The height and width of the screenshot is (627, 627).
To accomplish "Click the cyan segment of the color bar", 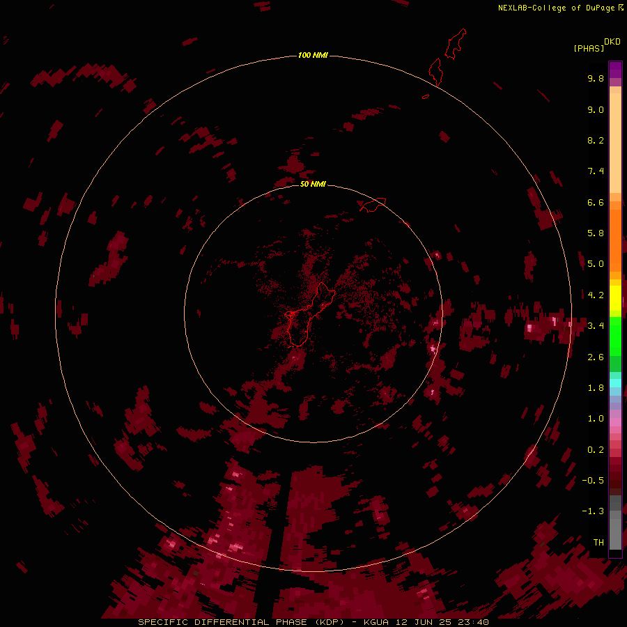I will point(615,383).
